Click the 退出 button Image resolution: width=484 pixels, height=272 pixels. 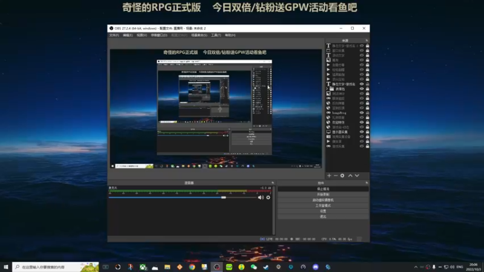(323, 216)
